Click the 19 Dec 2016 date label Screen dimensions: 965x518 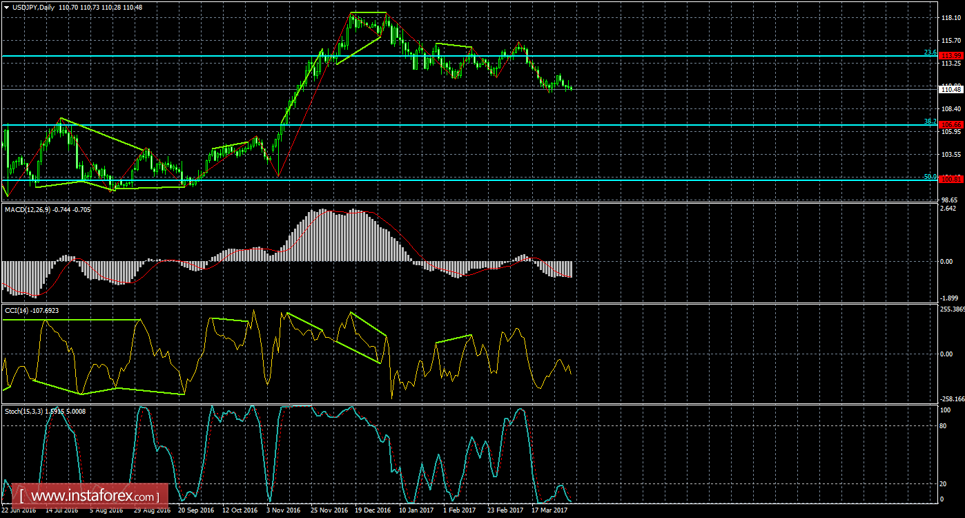[373, 511]
